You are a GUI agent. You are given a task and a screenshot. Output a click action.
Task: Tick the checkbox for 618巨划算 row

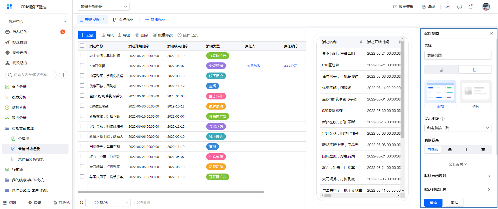(82, 66)
